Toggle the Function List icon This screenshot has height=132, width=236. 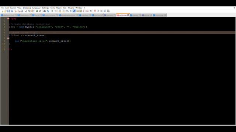(84, 11)
